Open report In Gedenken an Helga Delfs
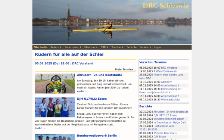 (x=170, y=122)
